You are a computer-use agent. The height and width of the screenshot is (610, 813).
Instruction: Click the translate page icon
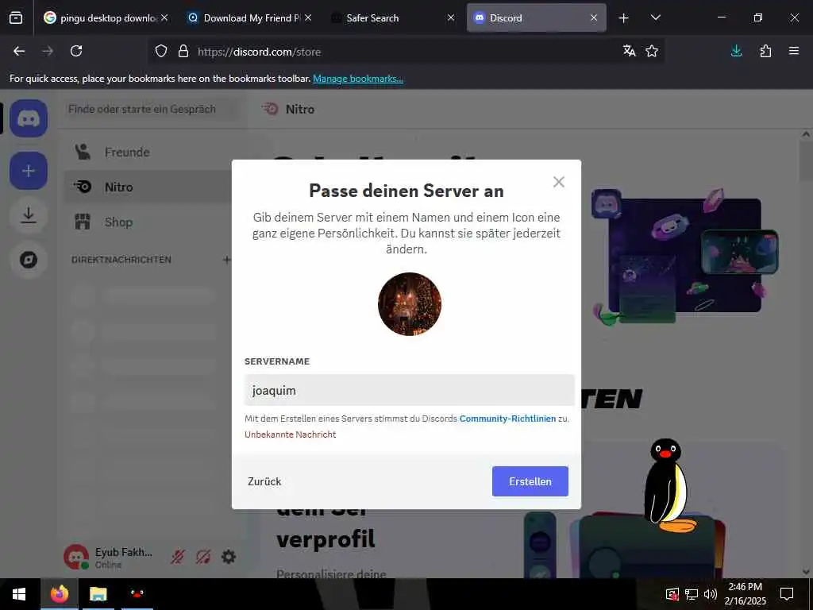(630, 51)
